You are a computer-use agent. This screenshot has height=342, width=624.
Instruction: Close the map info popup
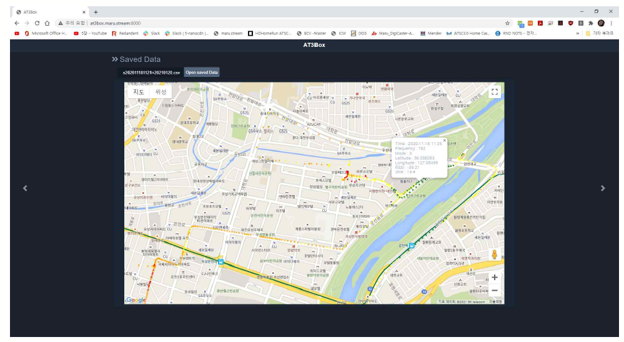[444, 141]
